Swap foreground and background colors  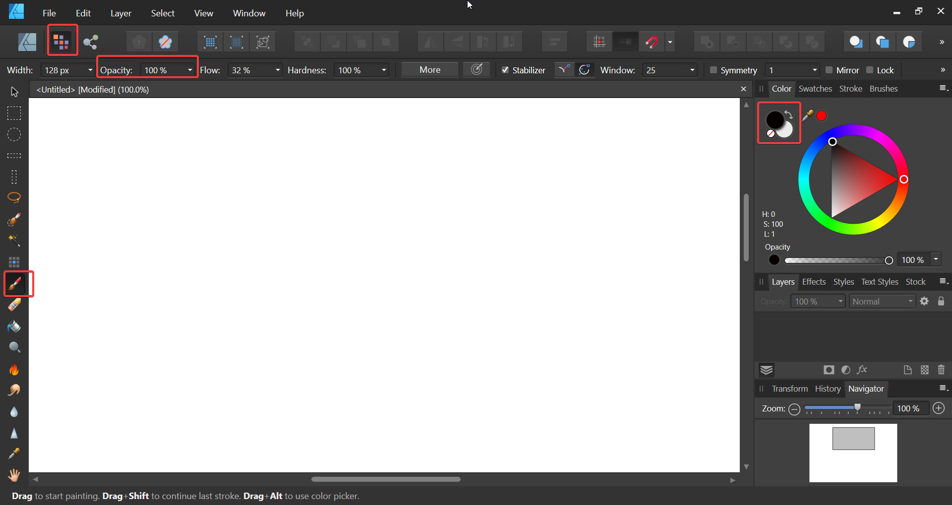789,115
